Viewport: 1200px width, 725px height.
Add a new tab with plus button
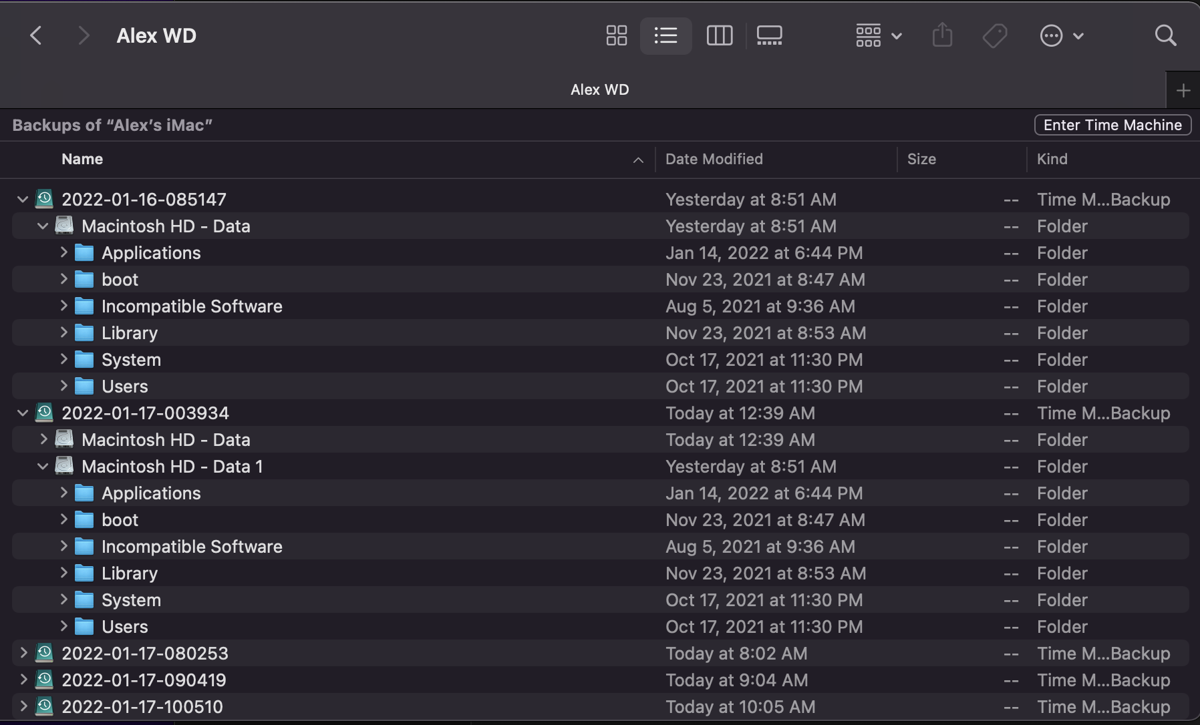tap(1183, 90)
